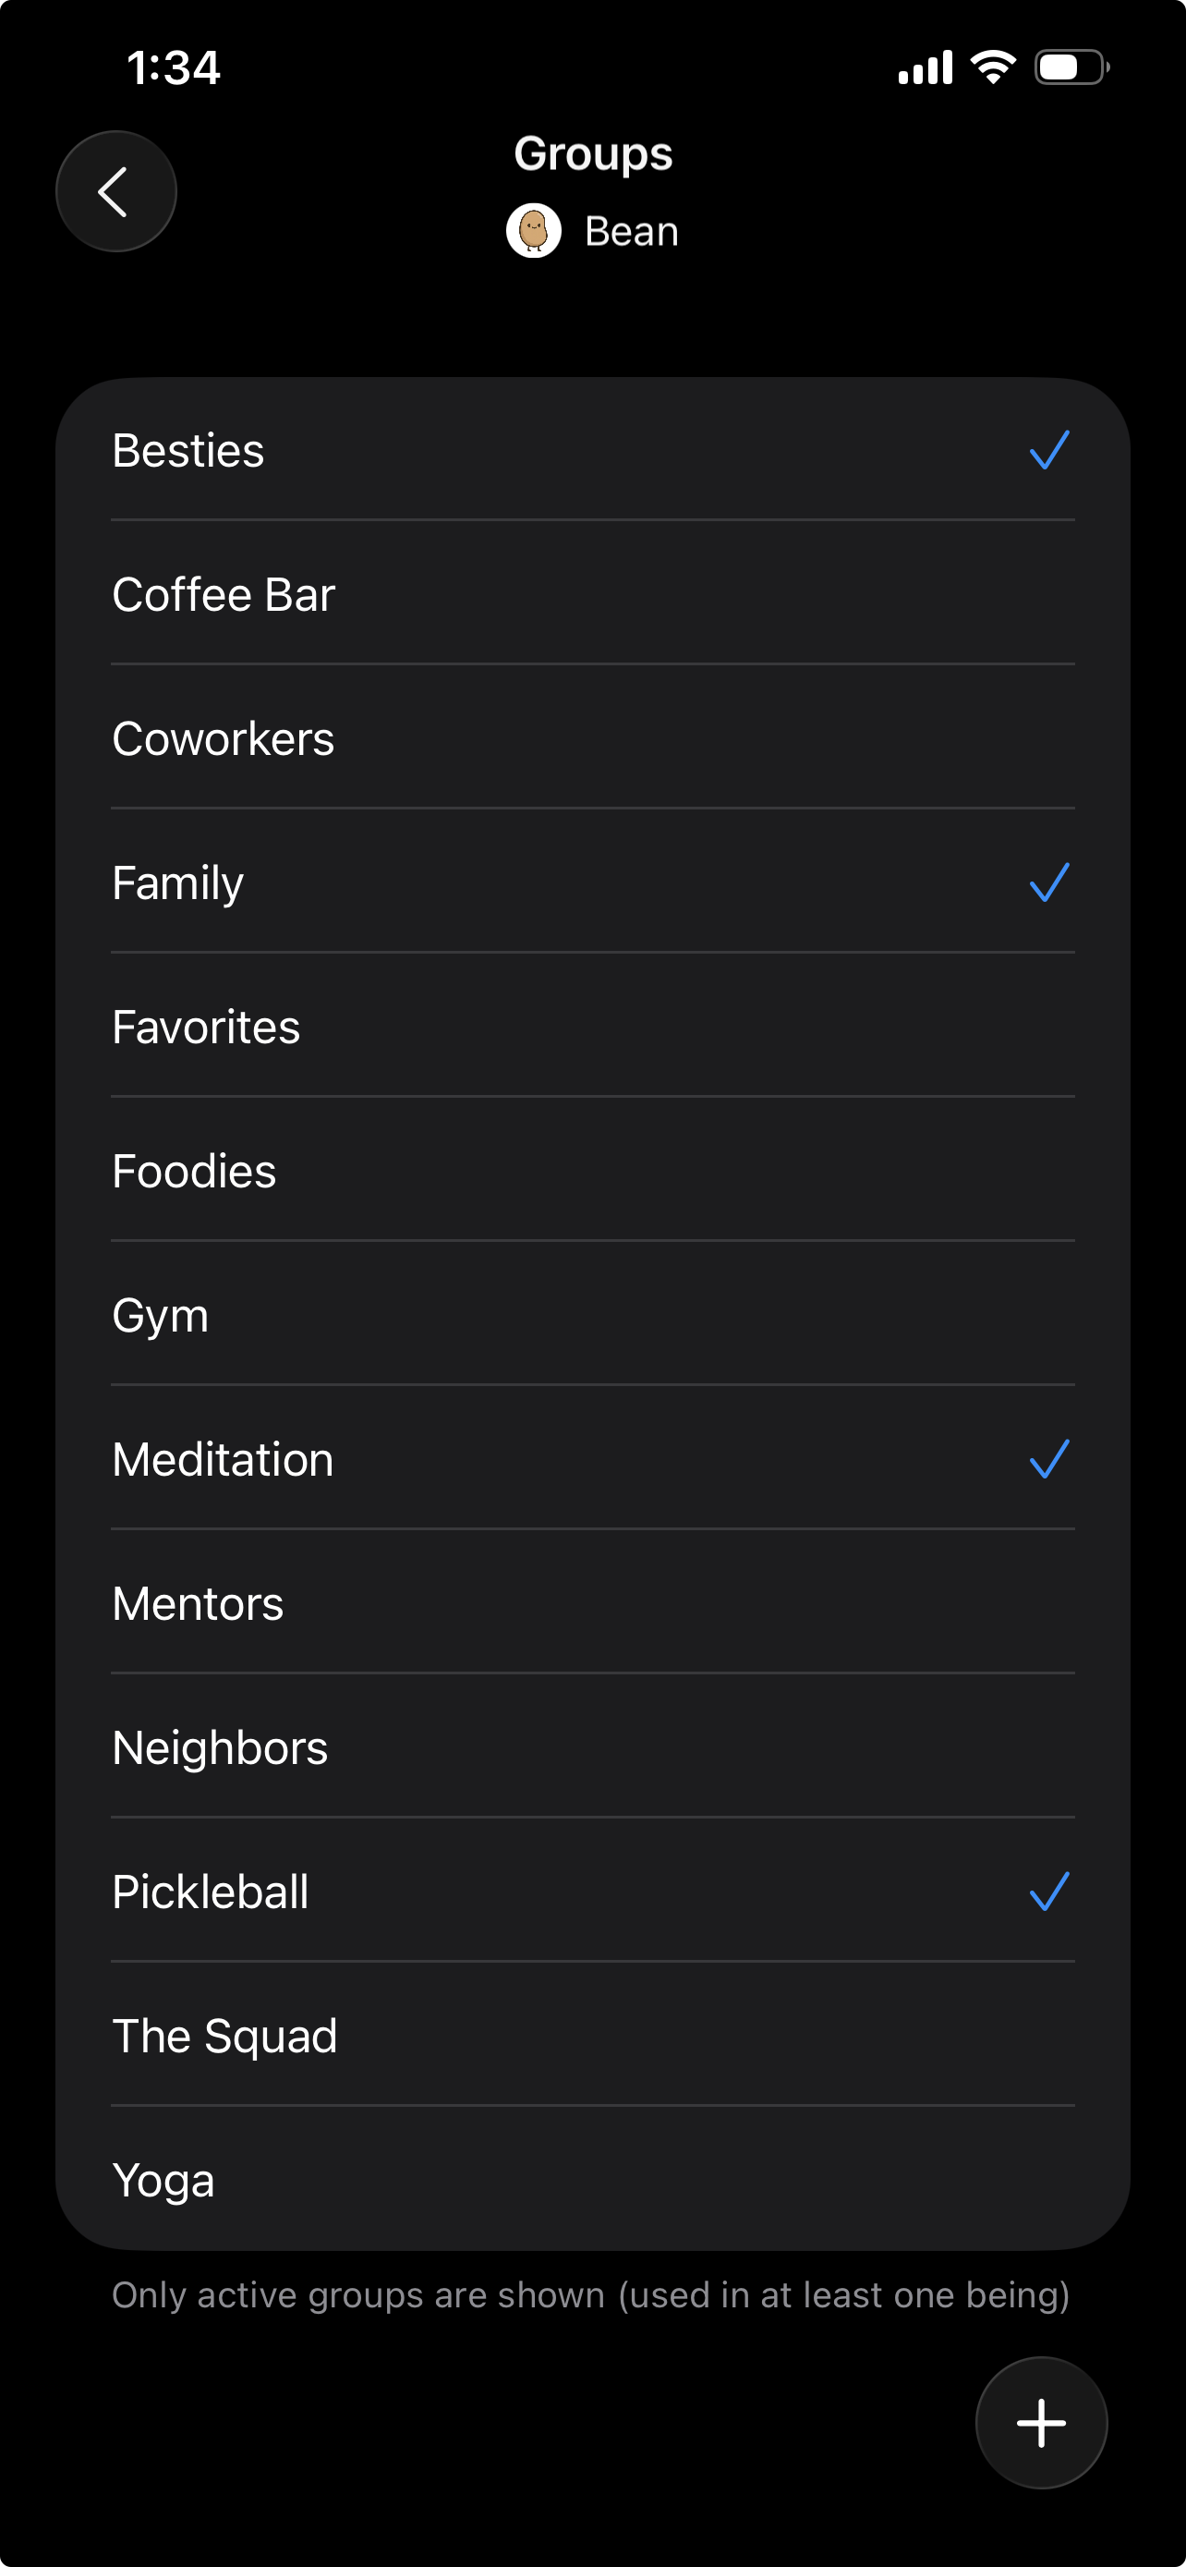Viewport: 1186px width, 2567px height.
Task: Uncheck the Family group checkmark
Action: [1048, 882]
